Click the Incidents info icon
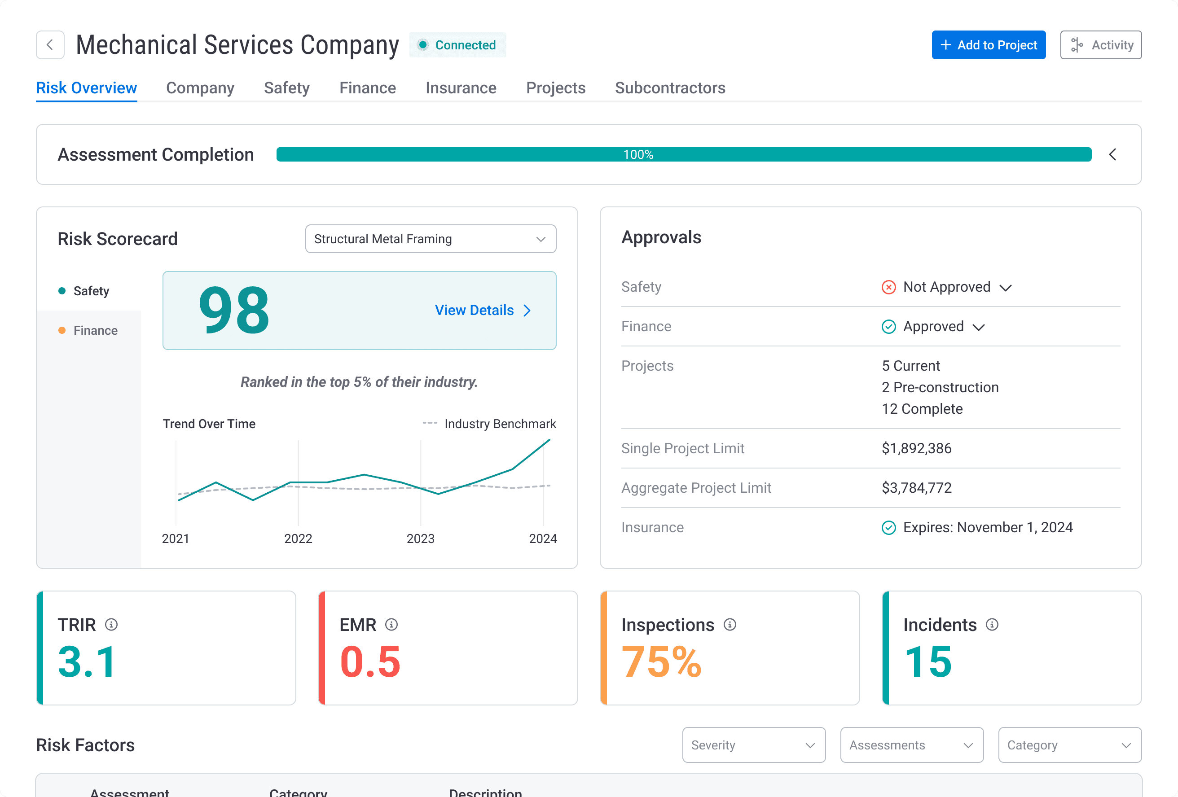 click(991, 624)
